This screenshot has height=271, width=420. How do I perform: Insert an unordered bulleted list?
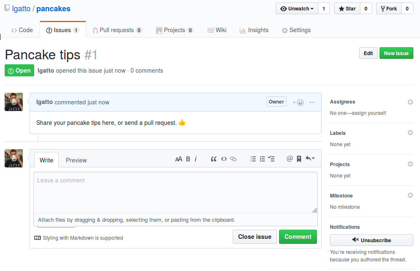click(253, 159)
